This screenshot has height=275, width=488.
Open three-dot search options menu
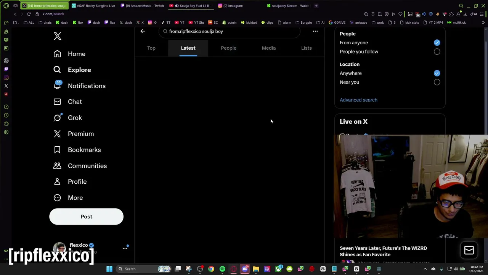[315, 31]
